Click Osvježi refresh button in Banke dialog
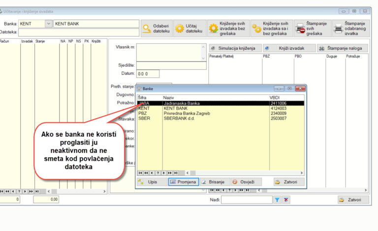This screenshot has height=231, width=378. pos(246,182)
